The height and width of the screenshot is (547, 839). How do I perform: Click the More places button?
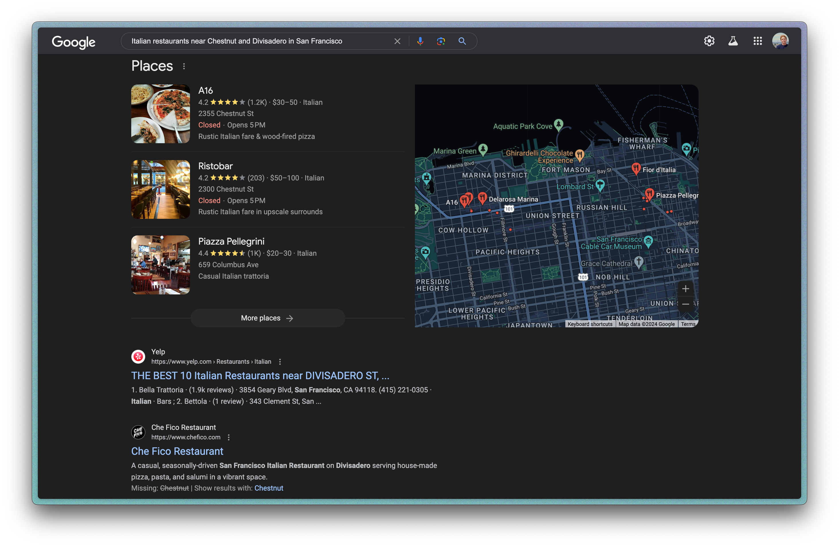click(267, 318)
